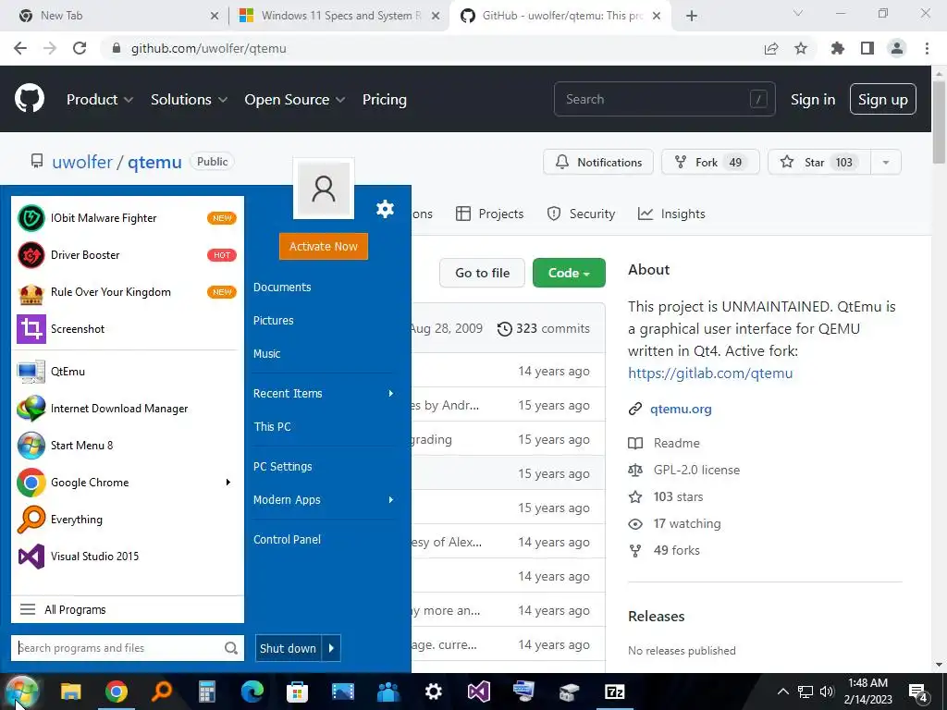
Task: Switch to the Projects repository tab
Action: click(490, 214)
